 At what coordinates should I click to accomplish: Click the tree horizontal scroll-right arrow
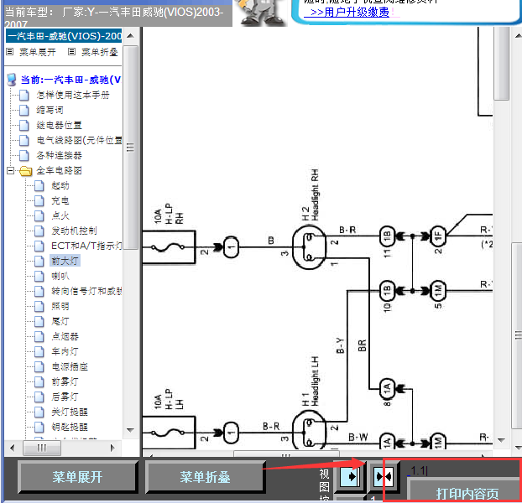(112, 448)
